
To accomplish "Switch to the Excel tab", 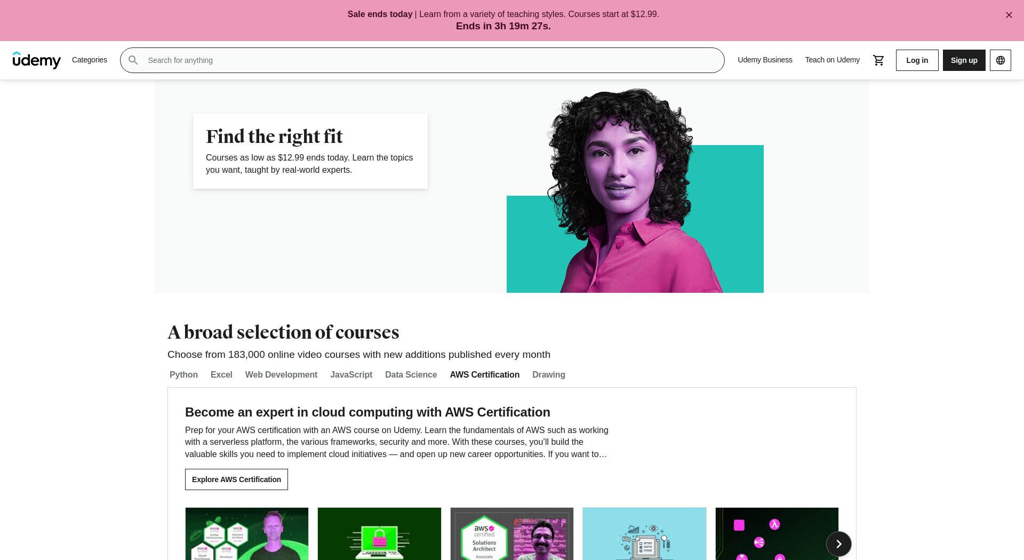I will pos(221,375).
